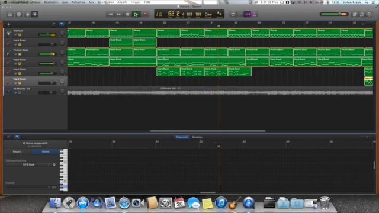Viewport: 379px width, 213px height.
Task: Click the Q quantize button in editor
Action: 54,164
